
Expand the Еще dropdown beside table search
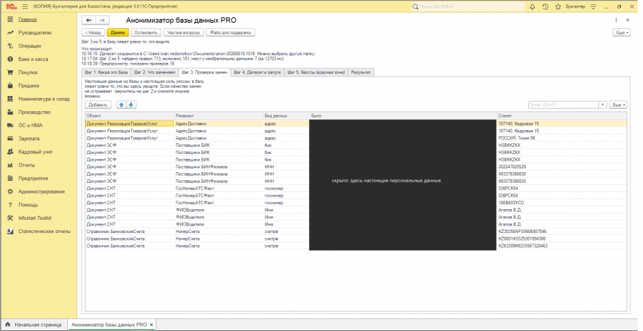click(618, 105)
